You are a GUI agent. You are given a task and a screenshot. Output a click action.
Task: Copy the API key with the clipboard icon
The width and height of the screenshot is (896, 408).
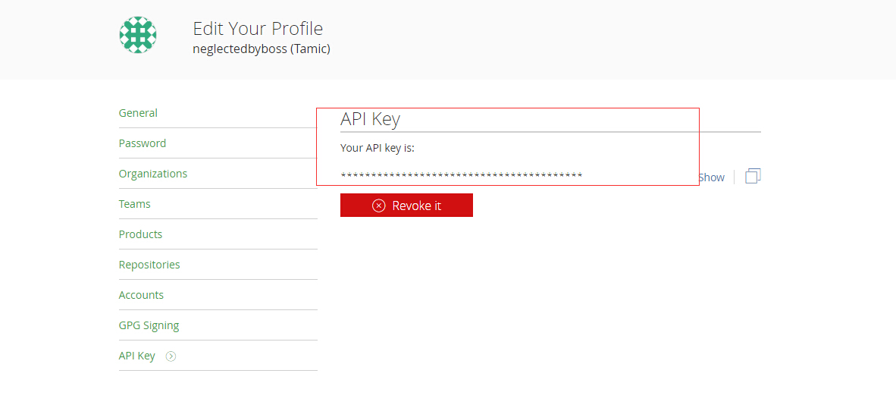pyautogui.click(x=753, y=176)
